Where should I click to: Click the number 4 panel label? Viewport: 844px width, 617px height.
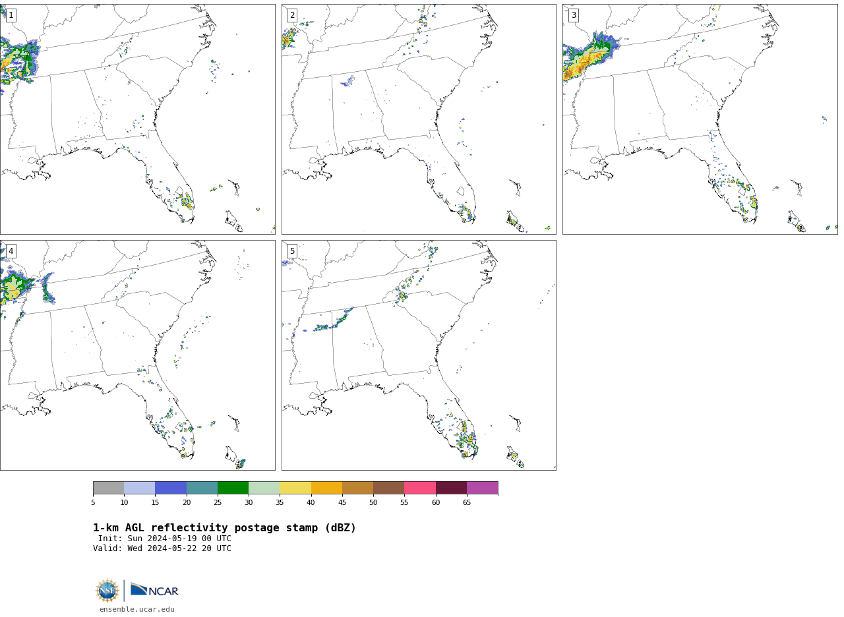(11, 251)
